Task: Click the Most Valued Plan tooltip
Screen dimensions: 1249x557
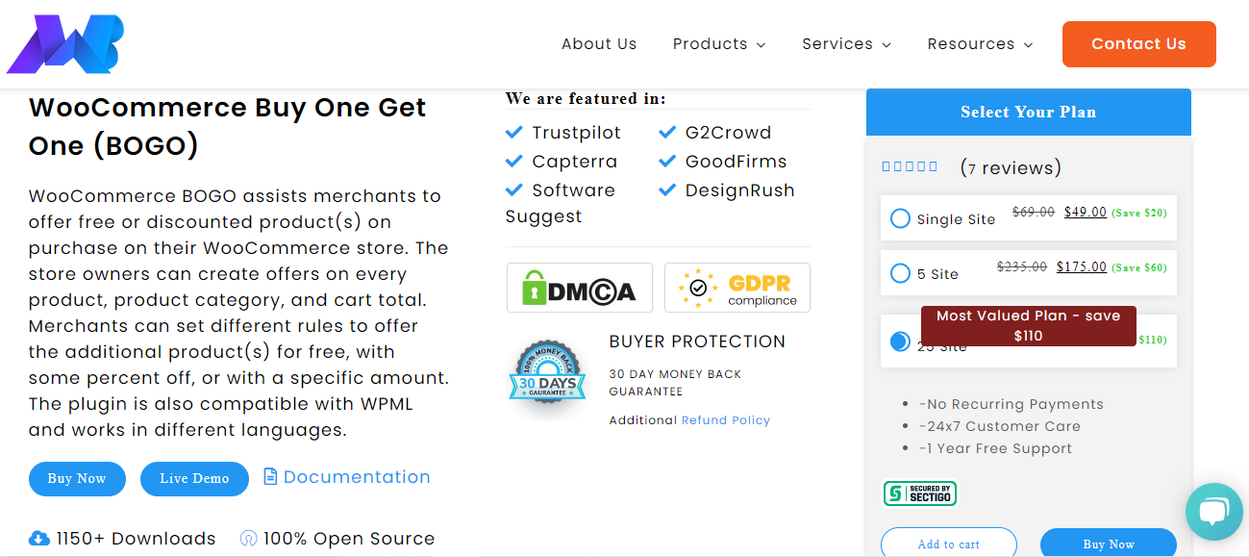Action: 1029,326
